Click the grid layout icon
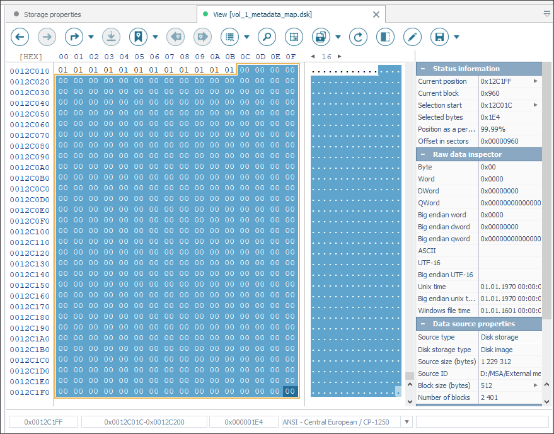Viewport: 554px width, 434px height. pyautogui.click(x=294, y=37)
